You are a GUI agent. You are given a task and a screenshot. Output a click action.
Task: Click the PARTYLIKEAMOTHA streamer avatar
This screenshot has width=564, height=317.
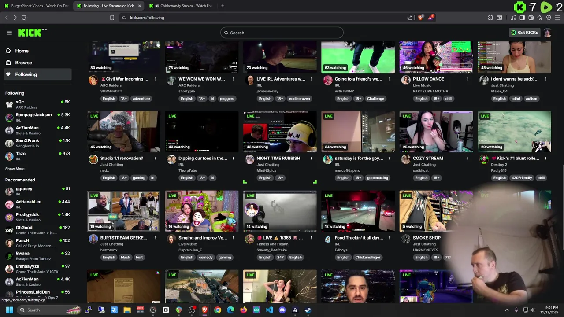406,80
